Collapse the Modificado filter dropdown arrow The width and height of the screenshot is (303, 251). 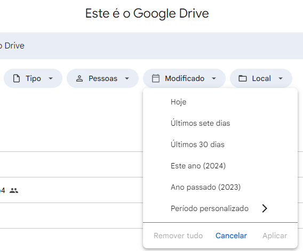pos(214,78)
